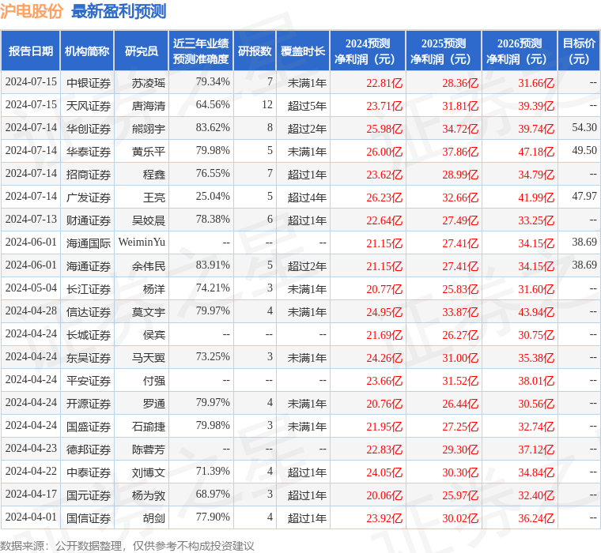This screenshot has height=553, width=601.
Task: Click the report date 2024-04-01
Action: click(31, 517)
